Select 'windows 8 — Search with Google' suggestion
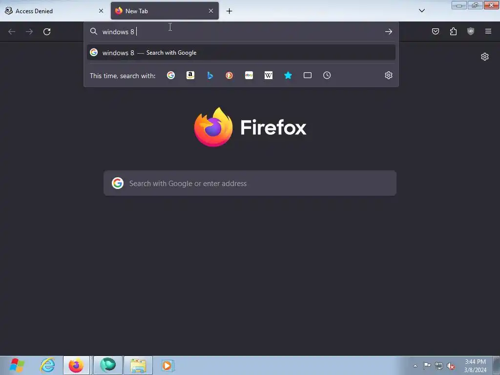The width and height of the screenshot is (500, 375). 241,53
